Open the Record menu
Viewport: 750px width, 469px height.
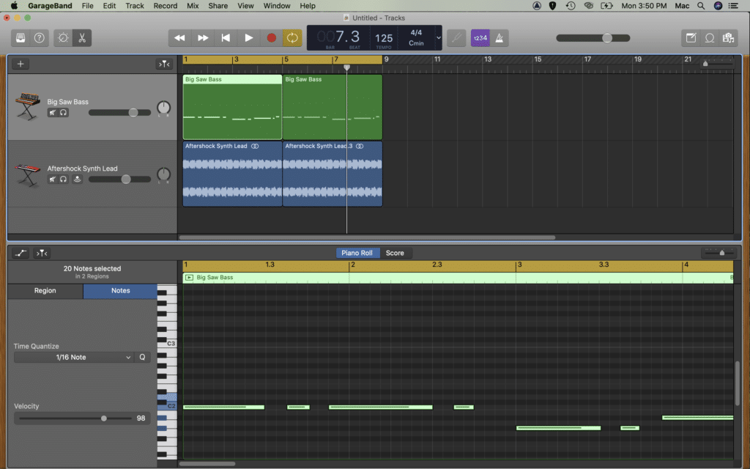click(165, 6)
